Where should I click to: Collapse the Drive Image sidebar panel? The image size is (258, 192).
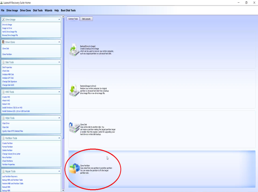(59, 20)
